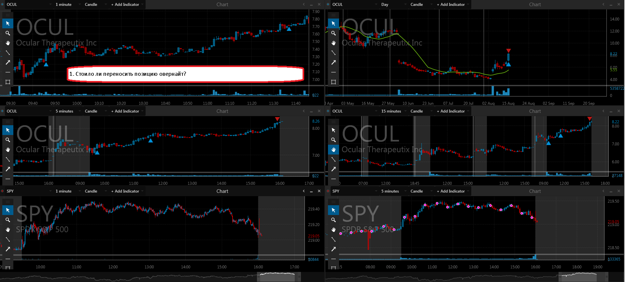The height and width of the screenshot is (282, 625).
Task: Pick arrow drawing tool in OCUL Day chart
Action: 334,62
